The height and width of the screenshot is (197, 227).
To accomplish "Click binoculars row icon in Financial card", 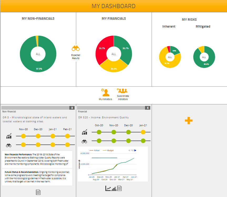I will click(x=84, y=141).
